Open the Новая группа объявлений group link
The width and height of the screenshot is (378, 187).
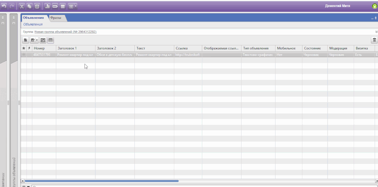click(66, 32)
